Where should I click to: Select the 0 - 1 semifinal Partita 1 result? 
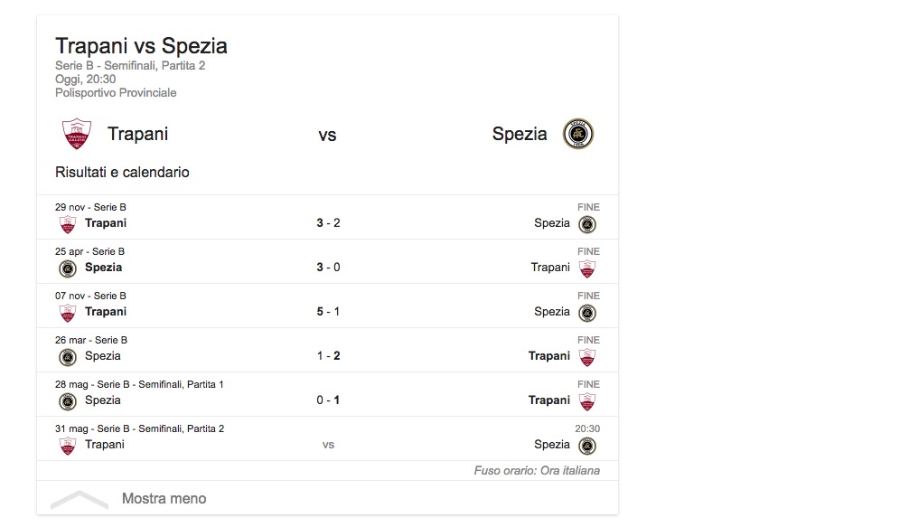pyautogui.click(x=328, y=400)
